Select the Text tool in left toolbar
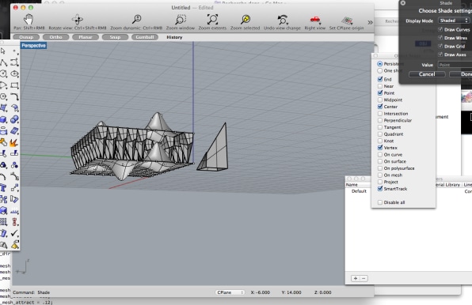This screenshot has width=472, height=305. click(4, 188)
